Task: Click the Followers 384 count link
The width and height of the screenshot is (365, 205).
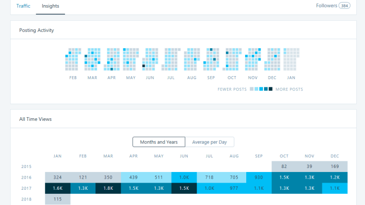Action: (333, 6)
